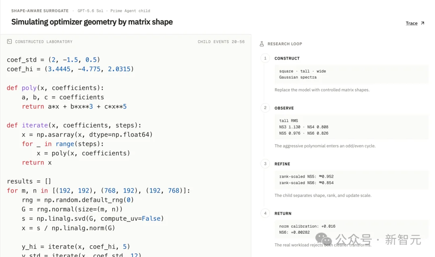435x257 pixels.
Task: Click the def iterate code line
Action: coord(74,125)
